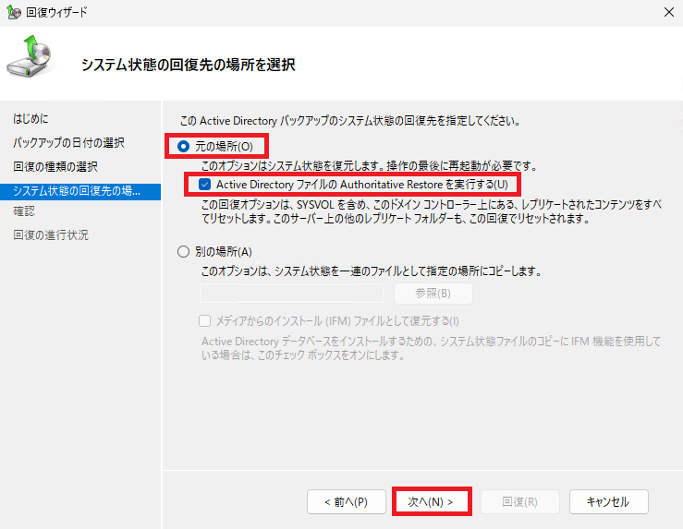Click the text このオプションはシステム状態を復元します
The width and height of the screenshot is (683, 529).
pyautogui.click(x=370, y=166)
